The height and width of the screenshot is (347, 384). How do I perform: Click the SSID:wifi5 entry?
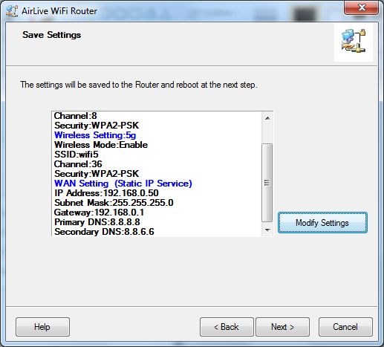[77, 155]
